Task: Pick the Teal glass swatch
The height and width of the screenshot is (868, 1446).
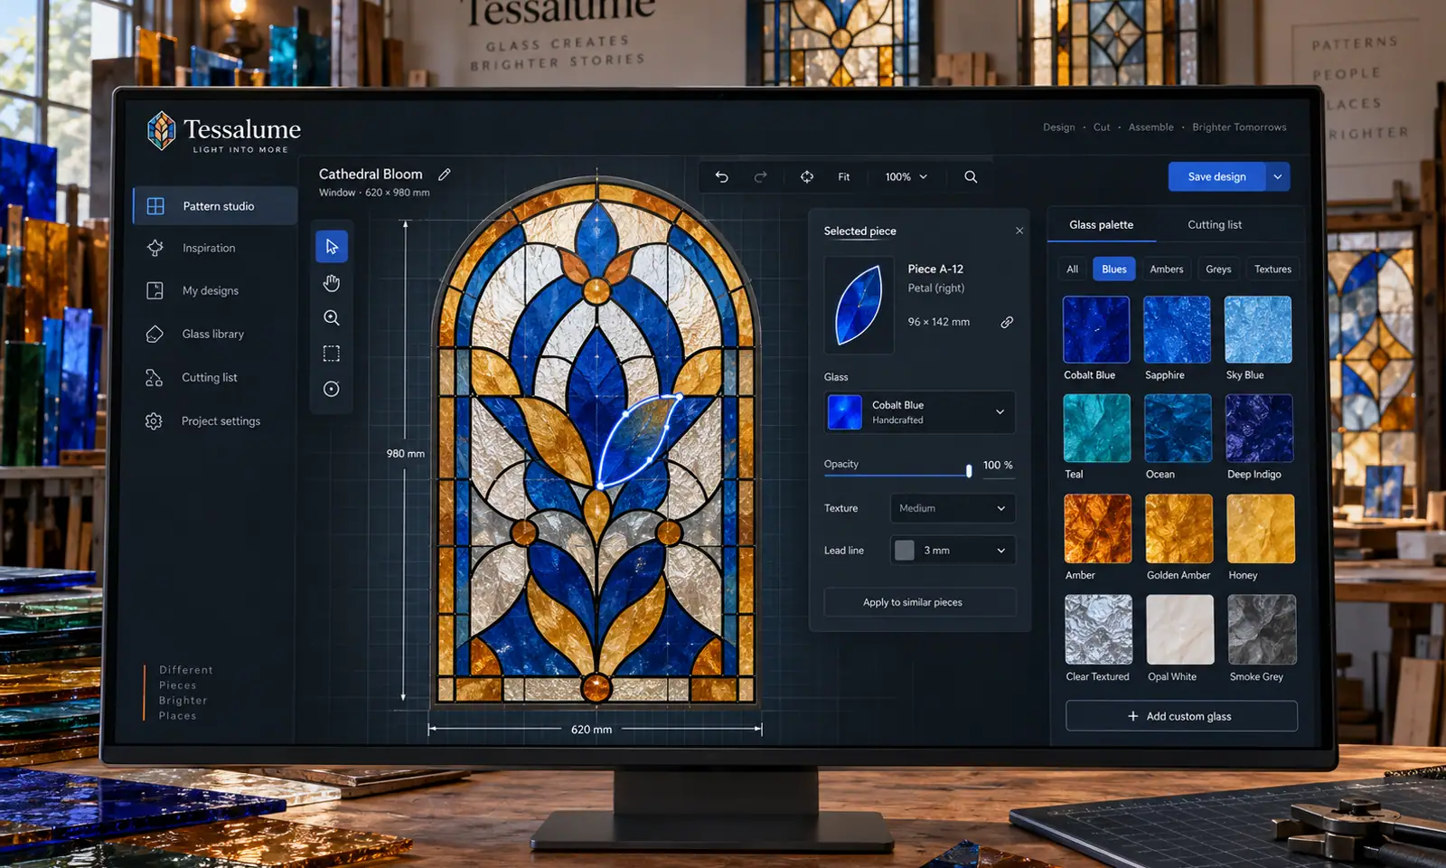Action: (x=1097, y=429)
